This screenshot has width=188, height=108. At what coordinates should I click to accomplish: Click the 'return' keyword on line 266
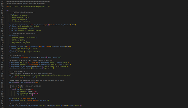click(x=14, y=90)
